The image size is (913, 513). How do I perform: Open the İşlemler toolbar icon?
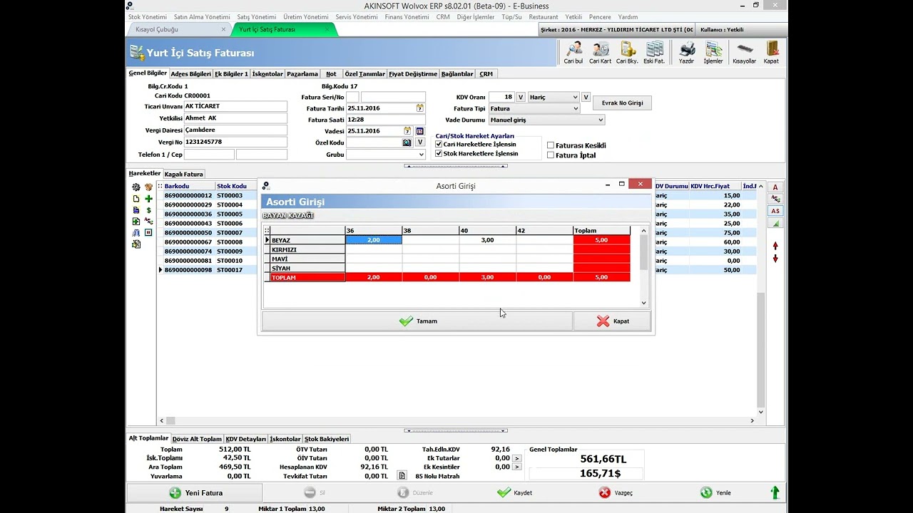coord(713,53)
